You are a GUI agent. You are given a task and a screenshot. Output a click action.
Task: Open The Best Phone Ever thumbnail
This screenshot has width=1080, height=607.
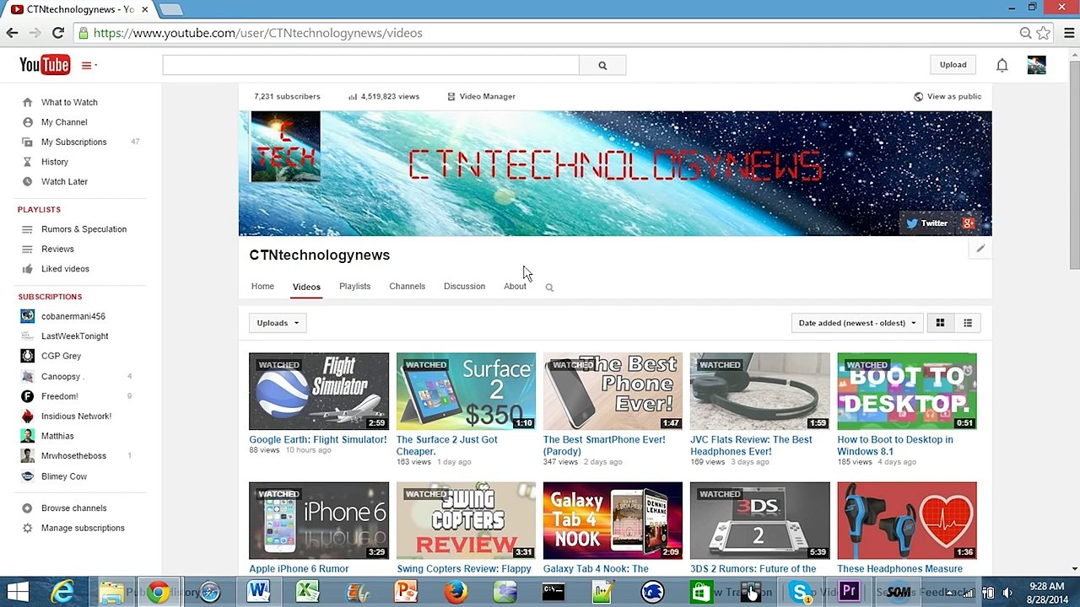pyautogui.click(x=613, y=391)
